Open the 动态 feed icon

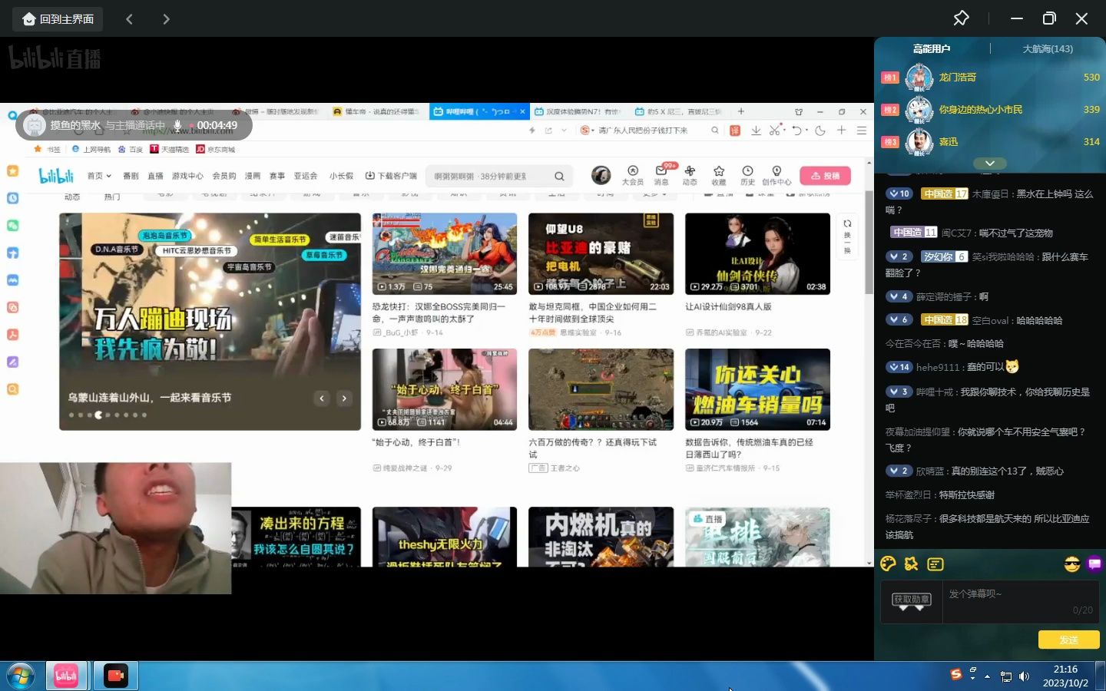click(x=690, y=175)
